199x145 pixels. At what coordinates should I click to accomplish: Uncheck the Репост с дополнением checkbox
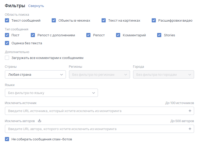33,35
